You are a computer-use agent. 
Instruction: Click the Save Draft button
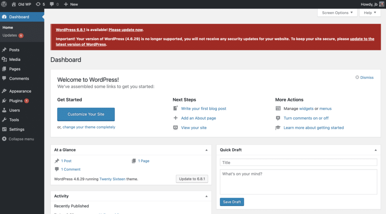(232, 202)
